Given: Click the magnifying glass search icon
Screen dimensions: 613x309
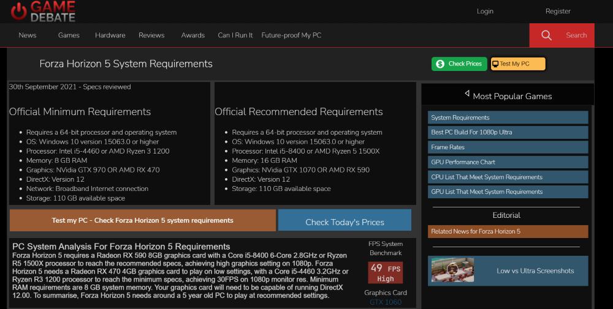Looking at the screenshot, I should click(546, 35).
